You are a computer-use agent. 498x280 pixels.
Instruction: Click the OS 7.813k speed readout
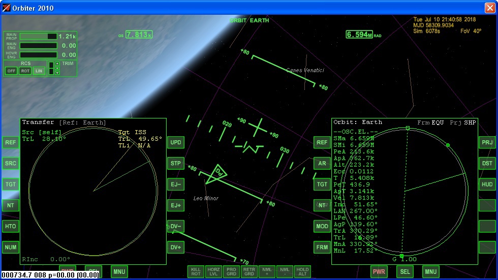[135, 35]
